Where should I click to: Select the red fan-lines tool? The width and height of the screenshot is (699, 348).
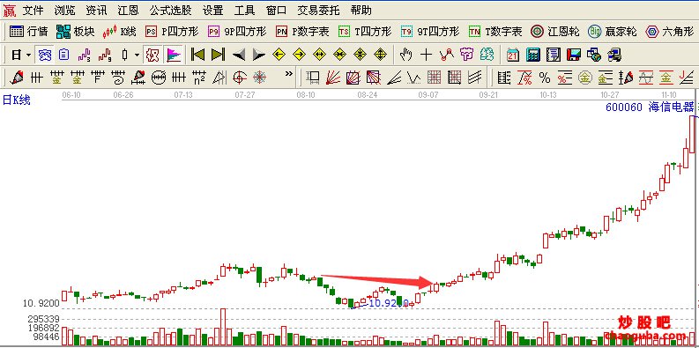click(332, 78)
